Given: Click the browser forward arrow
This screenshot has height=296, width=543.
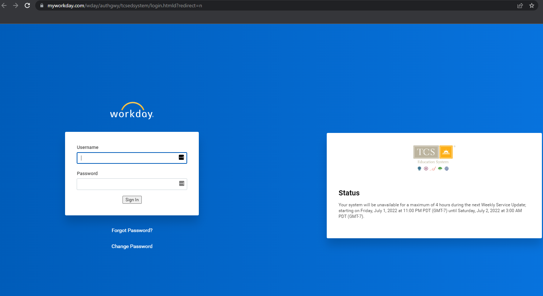Looking at the screenshot, I should click(x=16, y=5).
